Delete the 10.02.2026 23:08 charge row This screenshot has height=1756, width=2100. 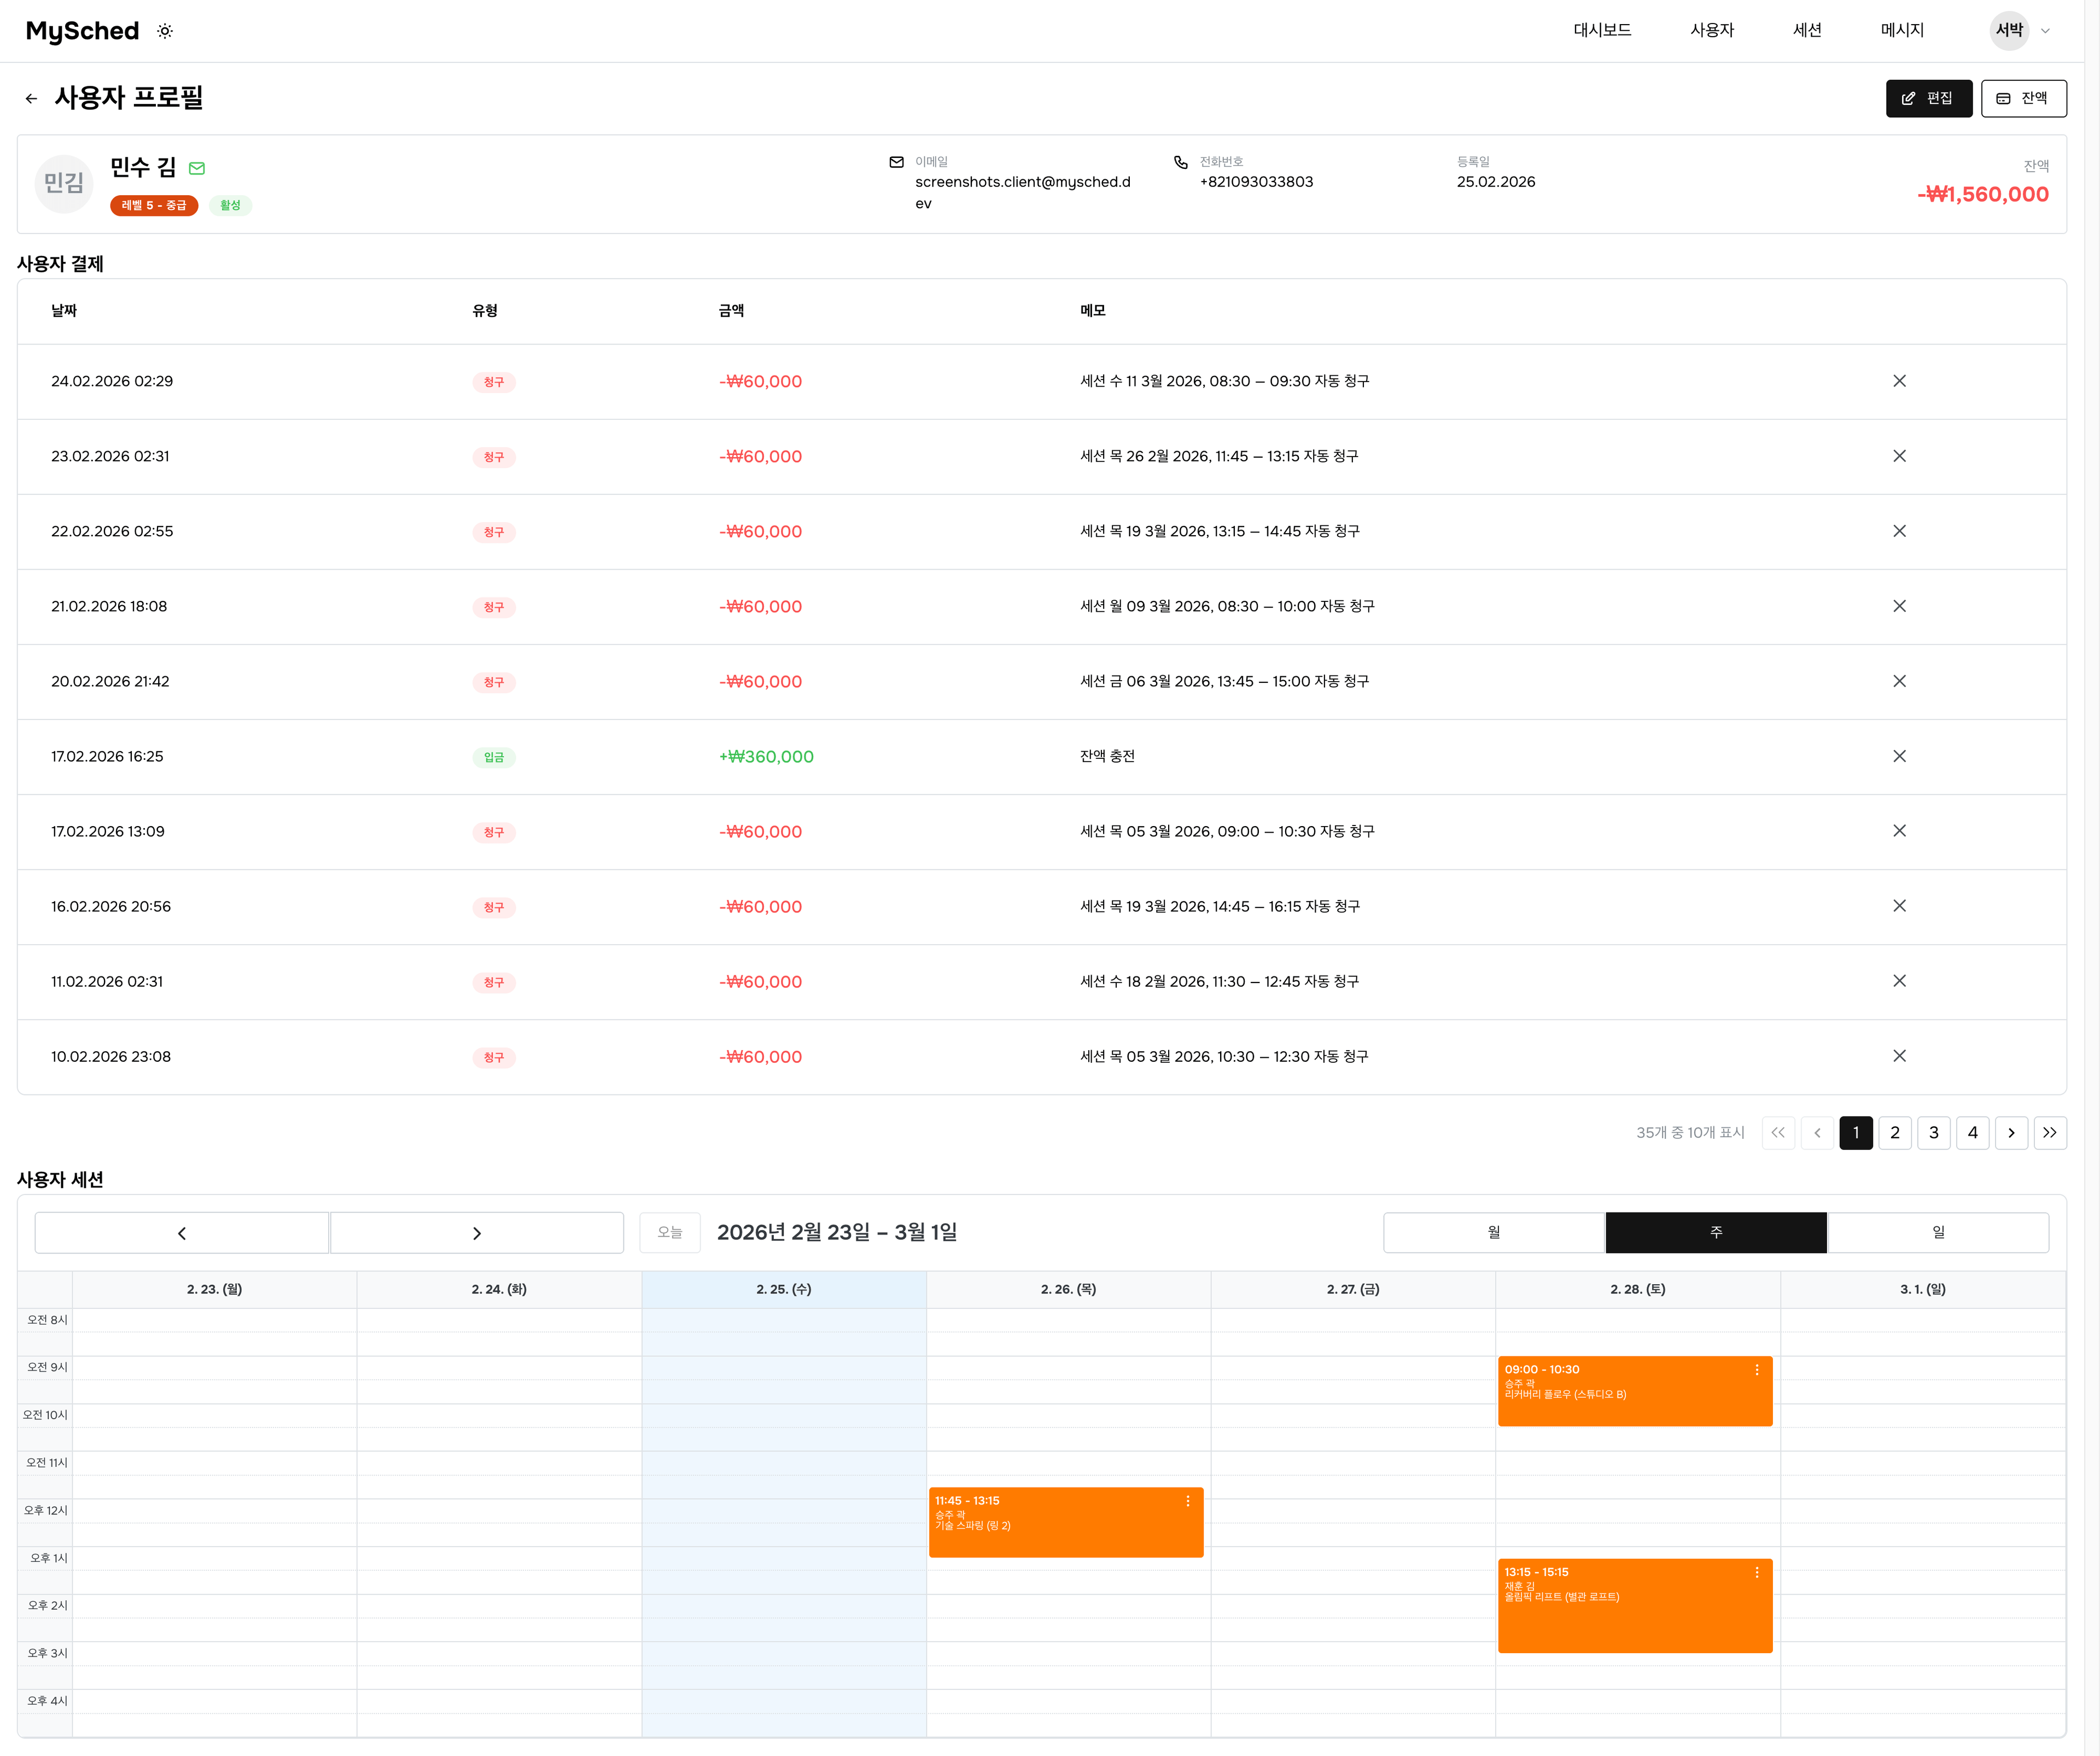click(1898, 1055)
